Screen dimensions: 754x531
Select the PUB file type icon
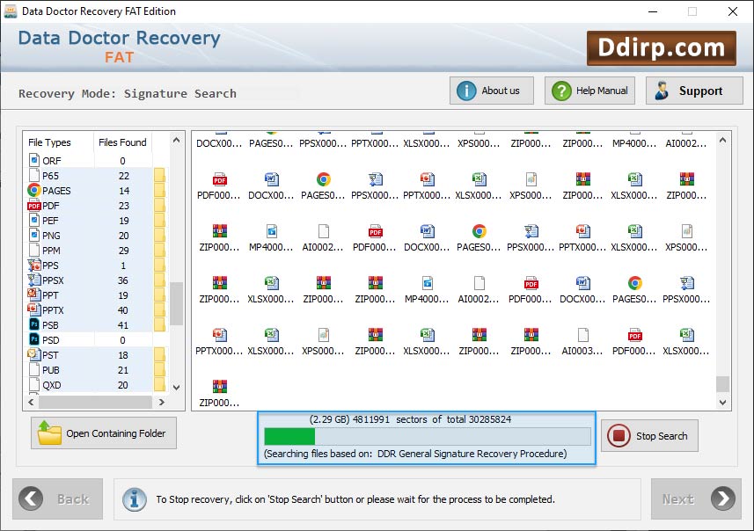(x=34, y=369)
